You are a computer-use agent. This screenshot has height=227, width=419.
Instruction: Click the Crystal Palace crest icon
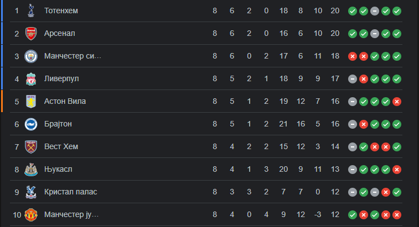31,192
